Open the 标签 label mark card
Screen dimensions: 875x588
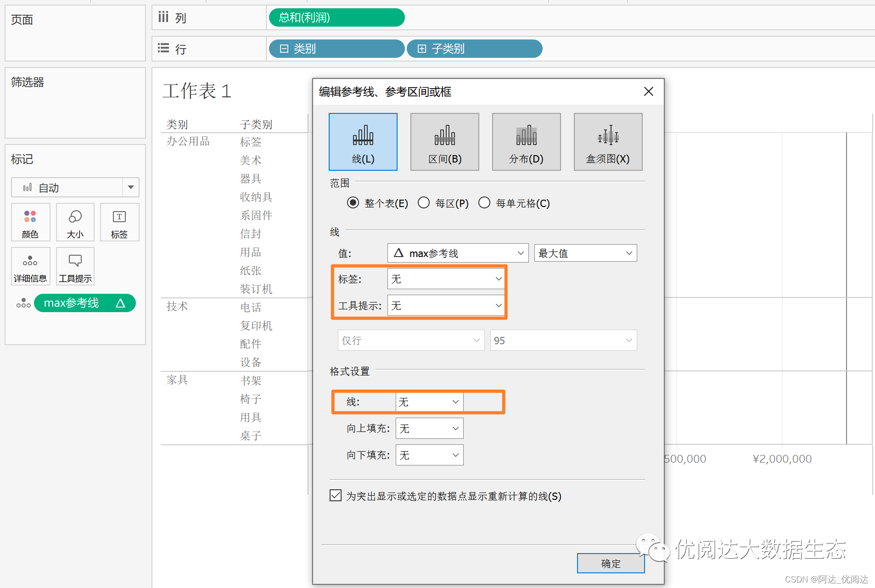click(119, 222)
